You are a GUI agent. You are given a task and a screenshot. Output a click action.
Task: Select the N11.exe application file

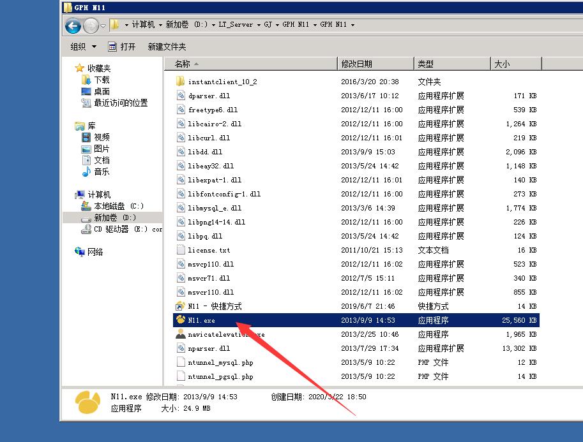point(201,320)
